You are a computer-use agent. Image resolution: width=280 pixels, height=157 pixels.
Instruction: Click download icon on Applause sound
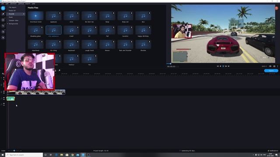point(60,13)
